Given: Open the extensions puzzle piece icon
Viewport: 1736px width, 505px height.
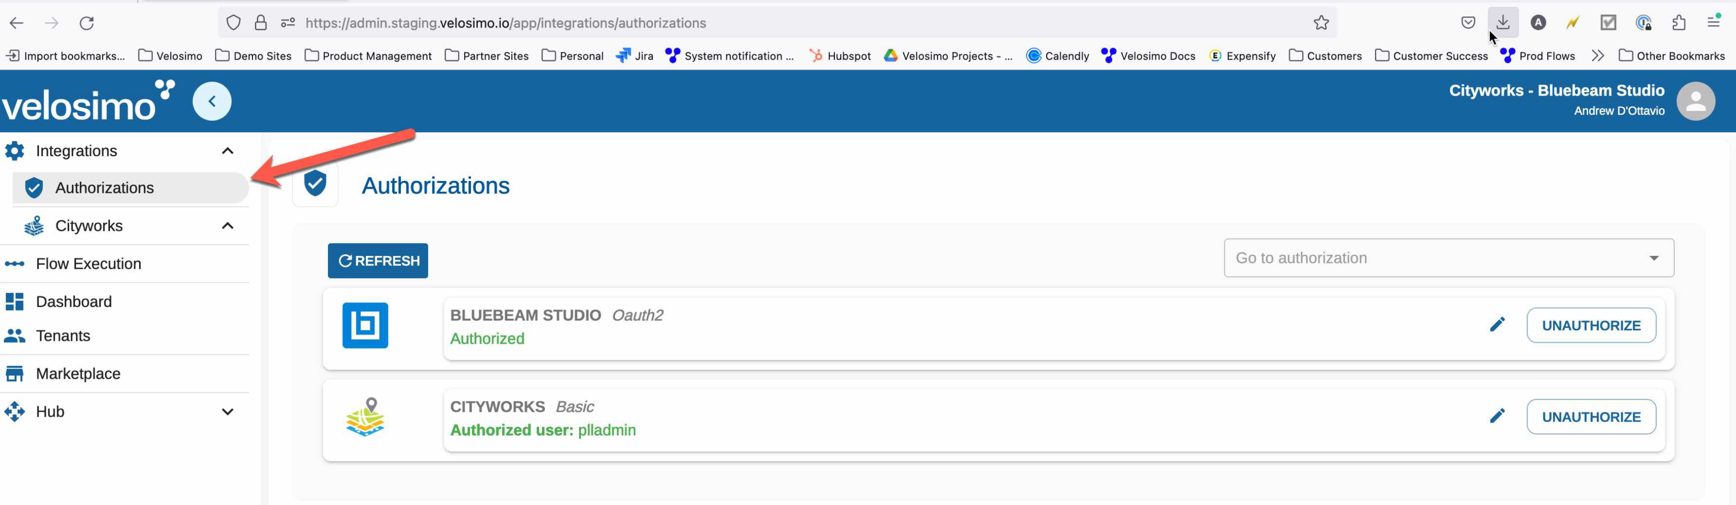Looking at the screenshot, I should pyautogui.click(x=1679, y=23).
